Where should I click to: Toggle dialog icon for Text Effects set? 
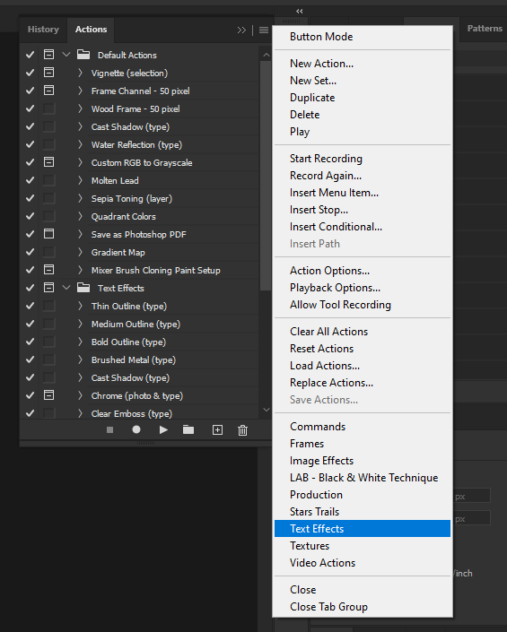(x=48, y=288)
